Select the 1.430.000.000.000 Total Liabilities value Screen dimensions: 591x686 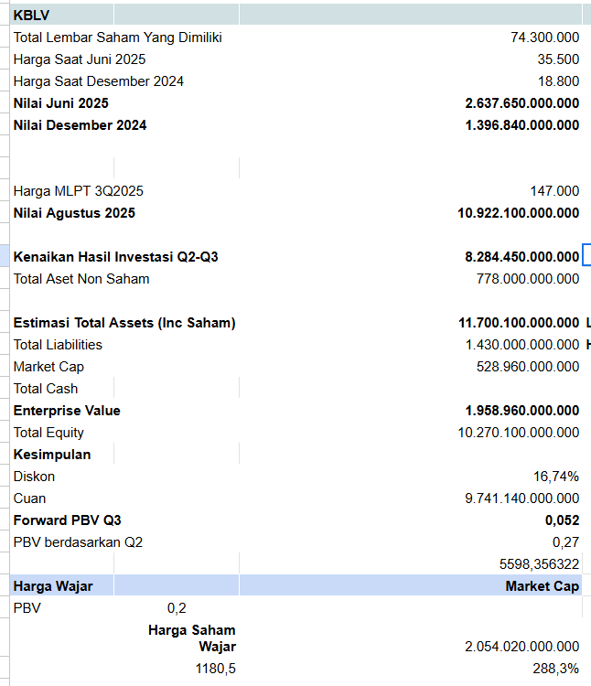[x=521, y=345]
